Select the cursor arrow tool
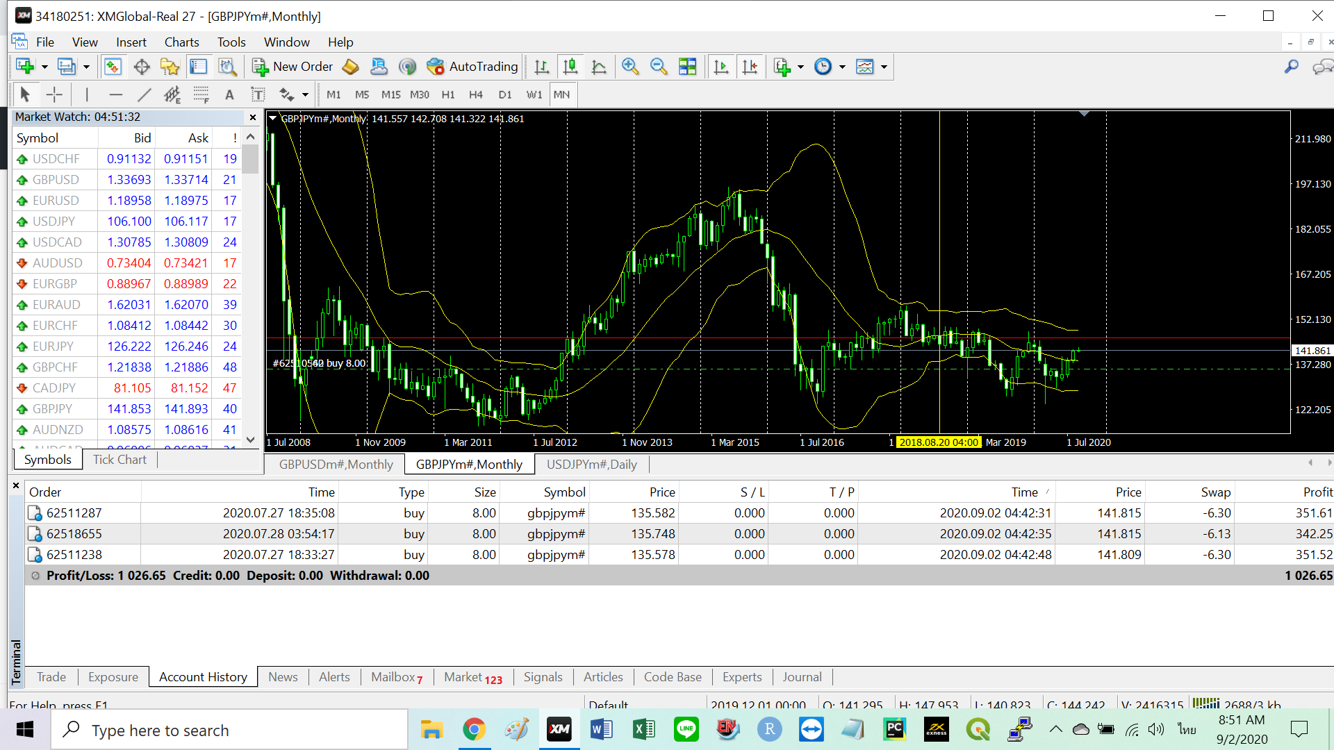Viewport: 1334px width, 750px height. pyautogui.click(x=25, y=94)
